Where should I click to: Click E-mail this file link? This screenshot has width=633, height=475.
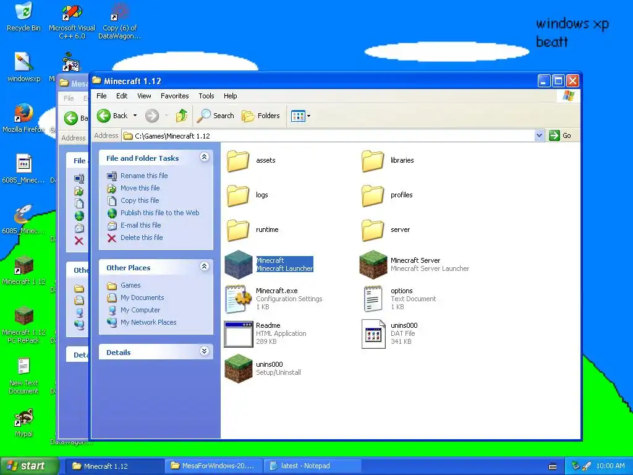pos(140,225)
